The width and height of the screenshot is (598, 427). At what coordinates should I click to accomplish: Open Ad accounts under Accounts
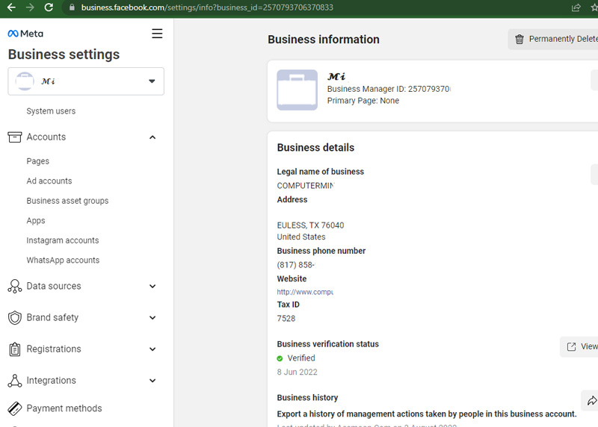coord(49,181)
